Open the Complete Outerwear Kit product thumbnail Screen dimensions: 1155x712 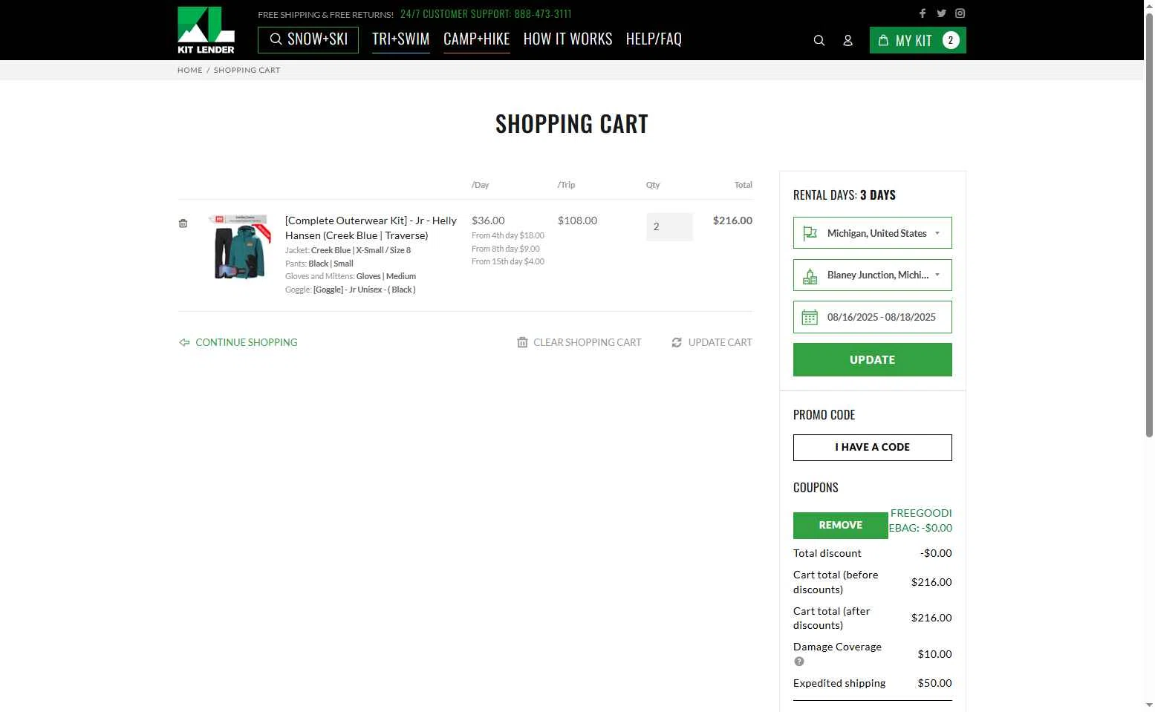tap(240, 246)
